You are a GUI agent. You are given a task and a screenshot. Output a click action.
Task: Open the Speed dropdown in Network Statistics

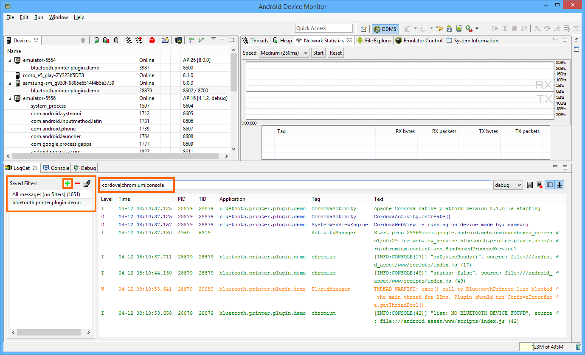(284, 53)
